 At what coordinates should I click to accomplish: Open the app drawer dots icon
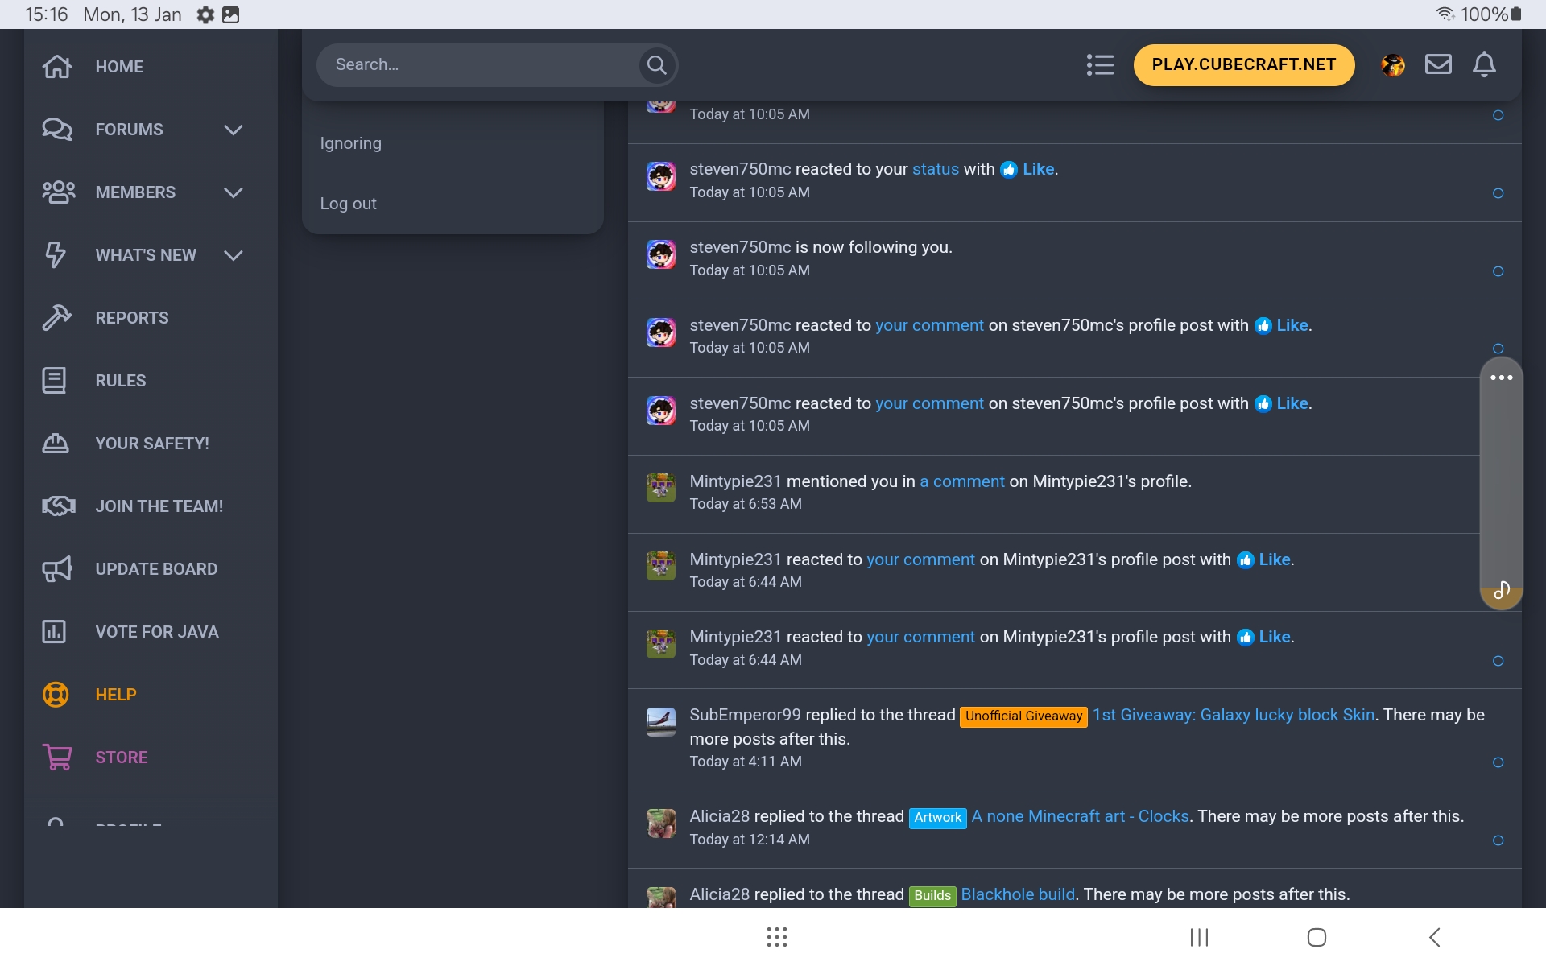point(777,937)
